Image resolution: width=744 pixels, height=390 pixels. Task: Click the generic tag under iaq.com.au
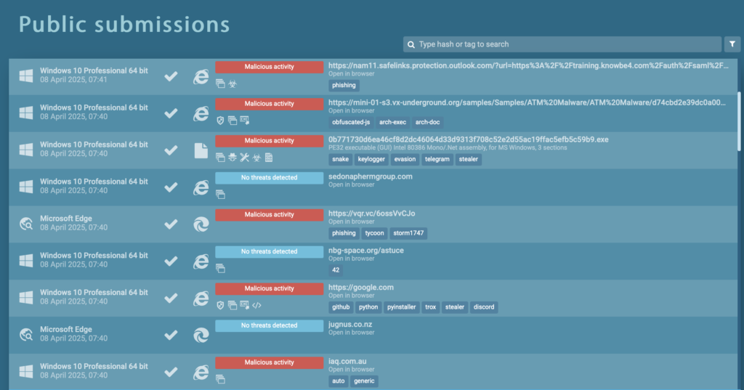pos(364,381)
